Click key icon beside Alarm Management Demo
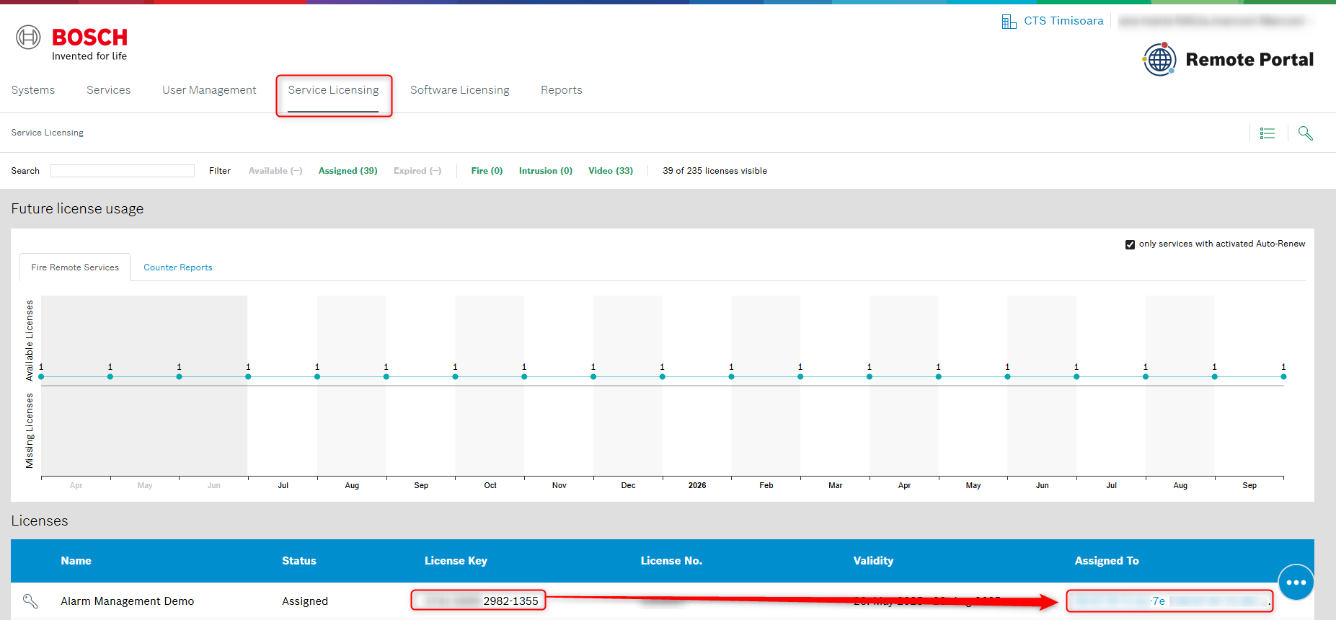The image size is (1336, 620). [x=30, y=601]
